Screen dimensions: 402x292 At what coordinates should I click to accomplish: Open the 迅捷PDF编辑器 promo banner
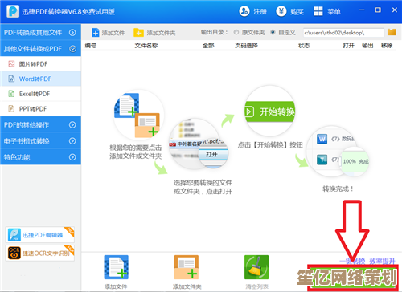40,235
